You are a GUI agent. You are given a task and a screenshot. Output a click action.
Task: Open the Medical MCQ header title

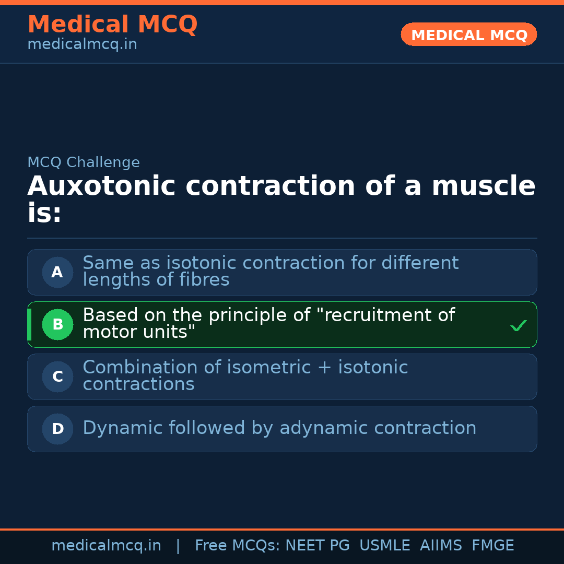(x=112, y=25)
